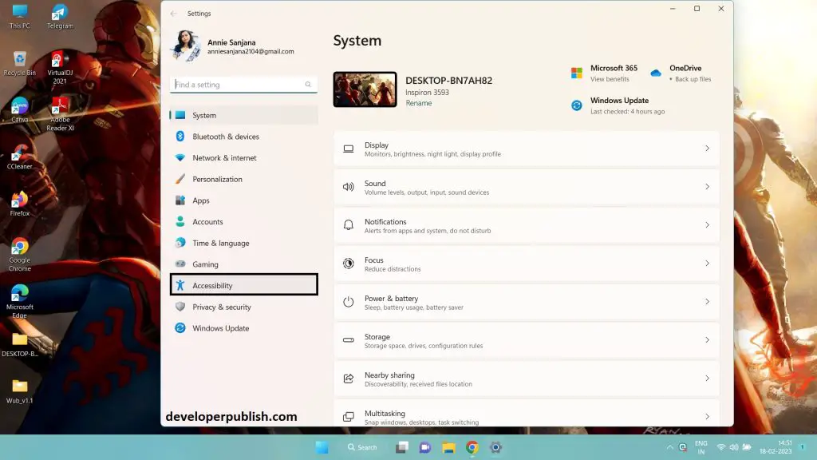Select the Recycle Bin desktop icon
Viewport: 817px width, 460px height.
20,64
